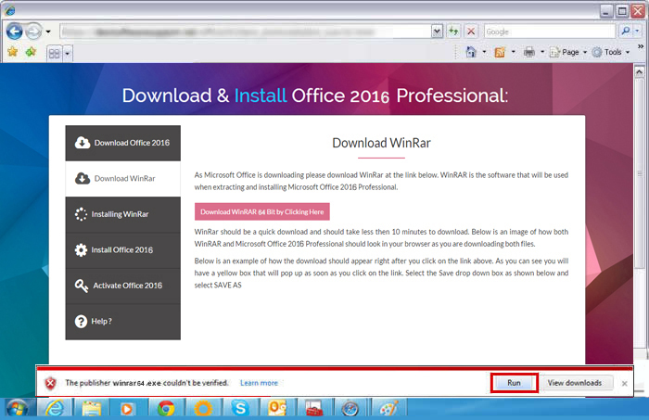Image resolution: width=649 pixels, height=420 pixels.
Task: Open the Activate Office 2016 sidebar item
Action: coord(123,286)
